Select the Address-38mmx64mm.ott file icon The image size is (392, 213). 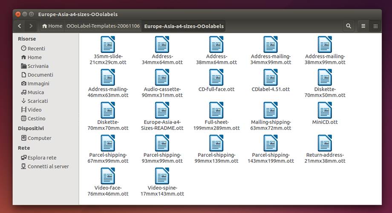coord(216,44)
